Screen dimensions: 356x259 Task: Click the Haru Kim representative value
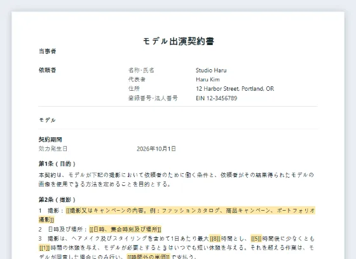(208, 79)
